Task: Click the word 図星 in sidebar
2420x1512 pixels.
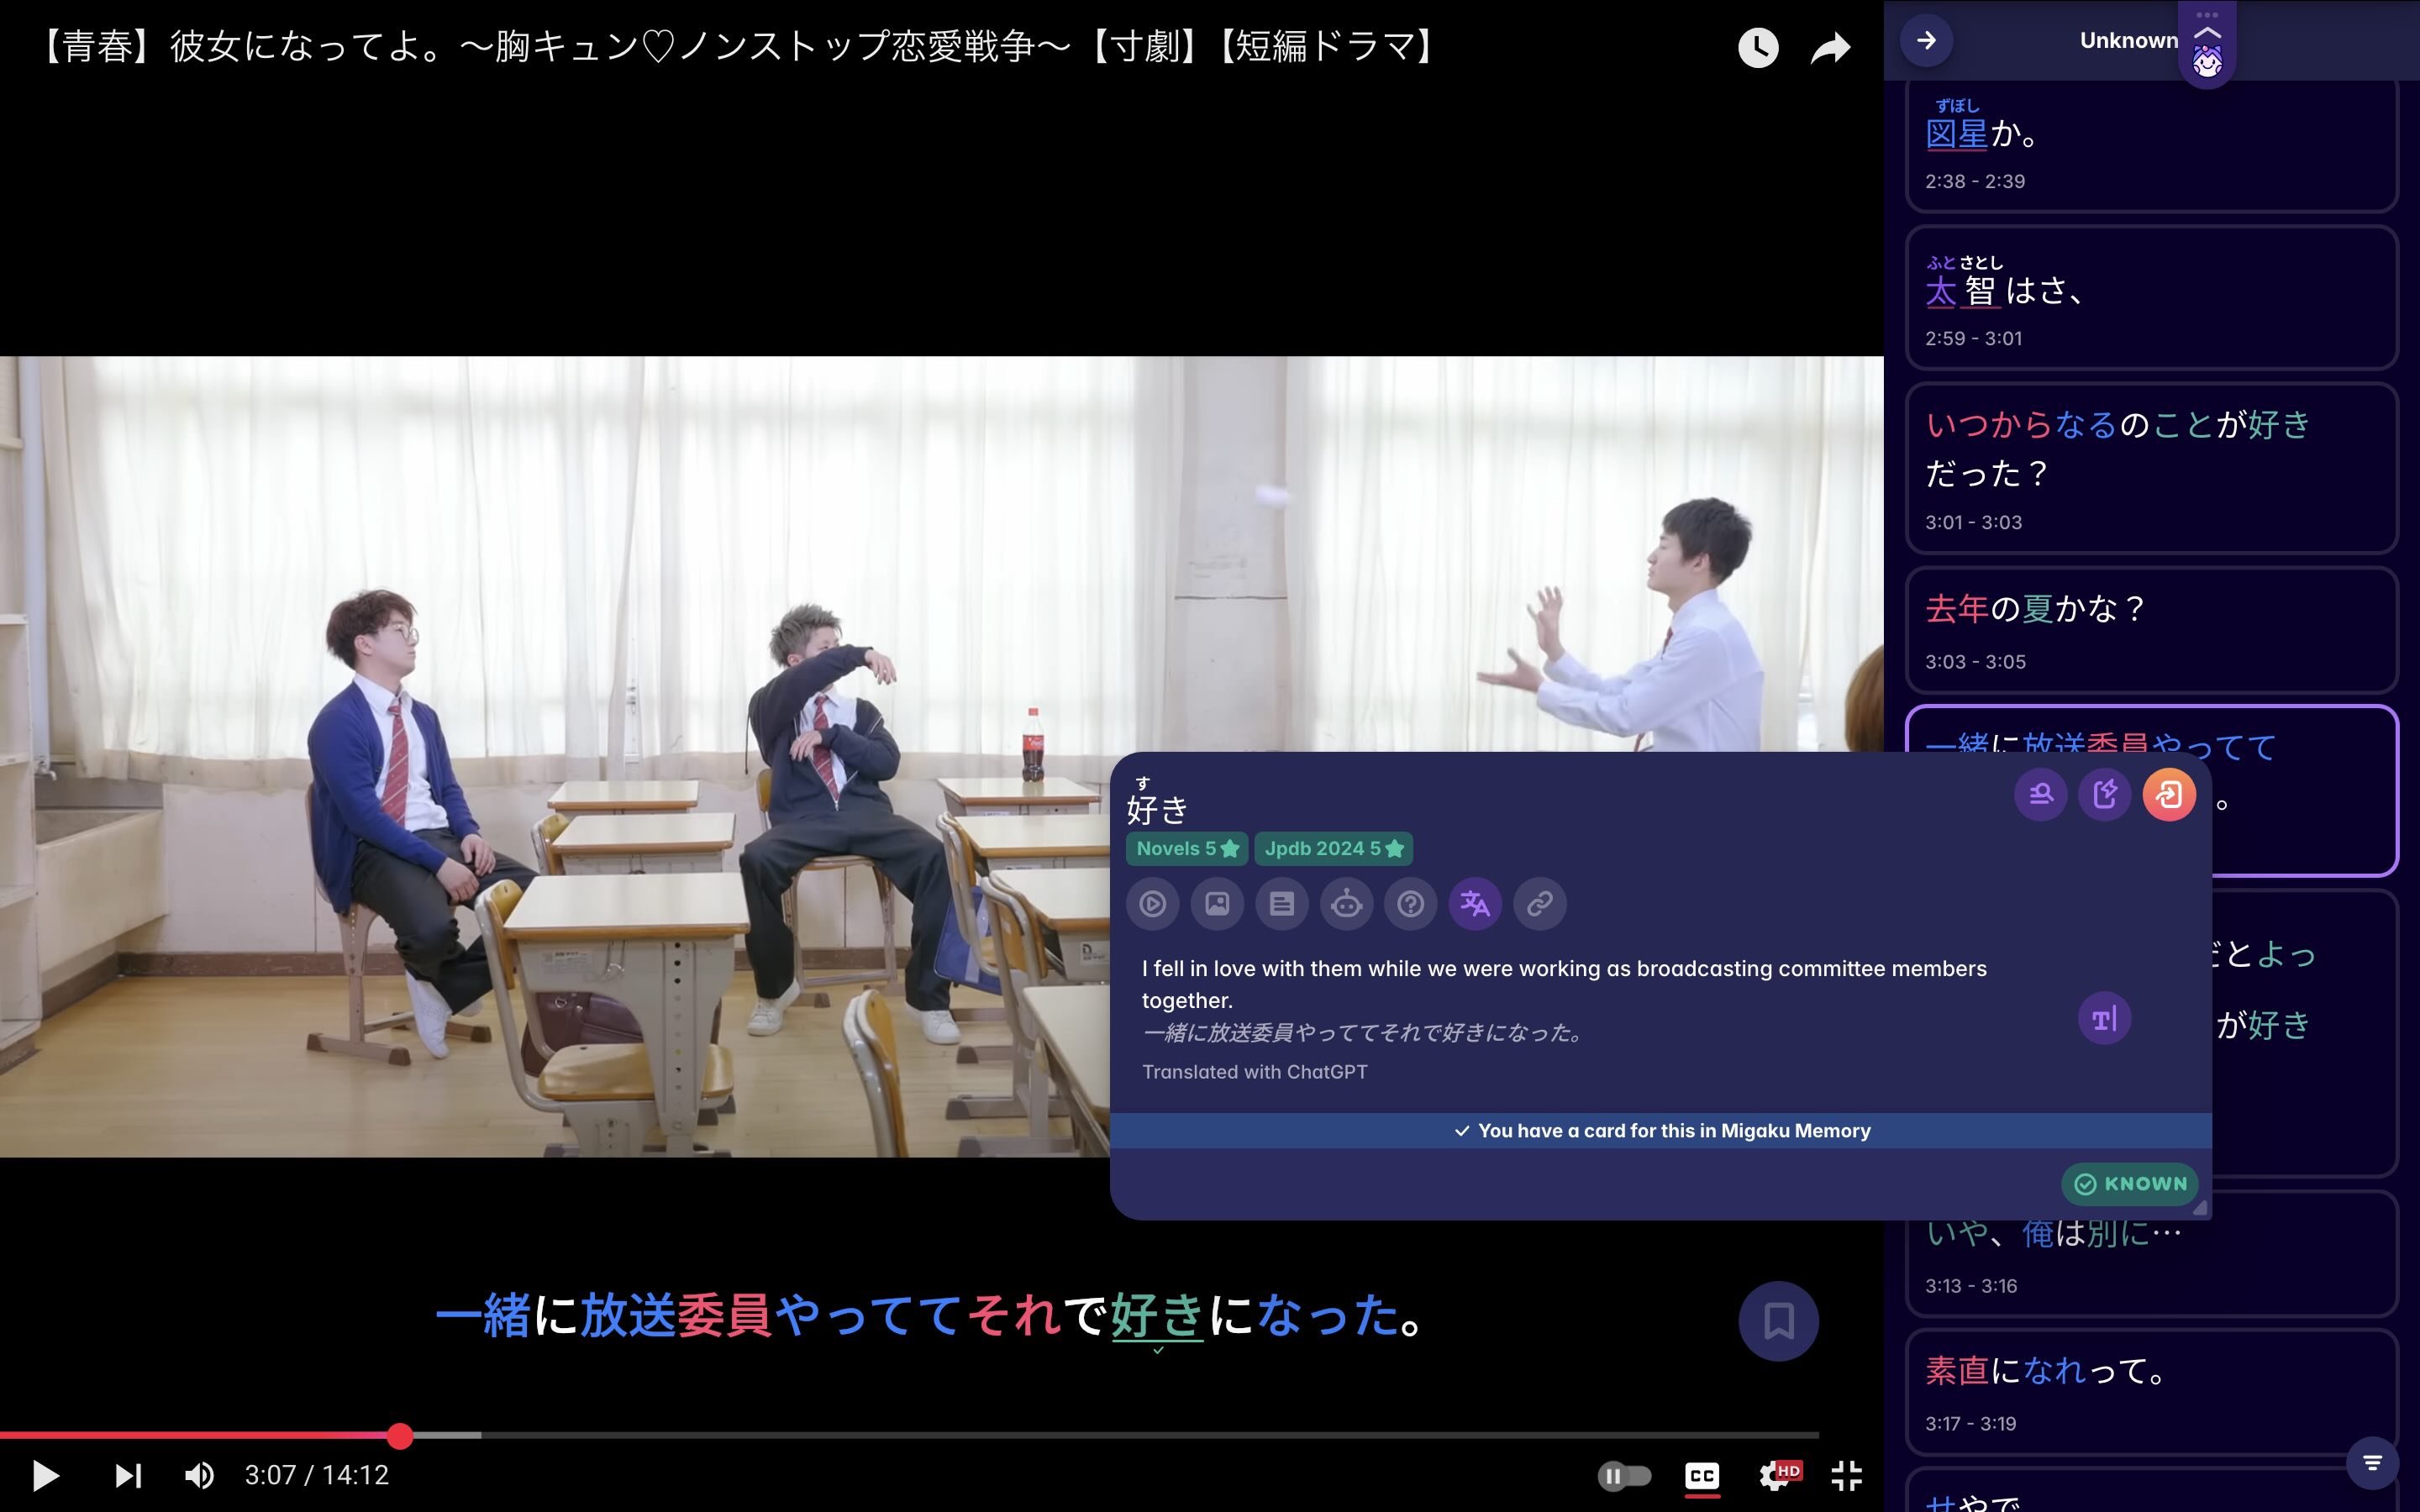Action: [x=1957, y=133]
